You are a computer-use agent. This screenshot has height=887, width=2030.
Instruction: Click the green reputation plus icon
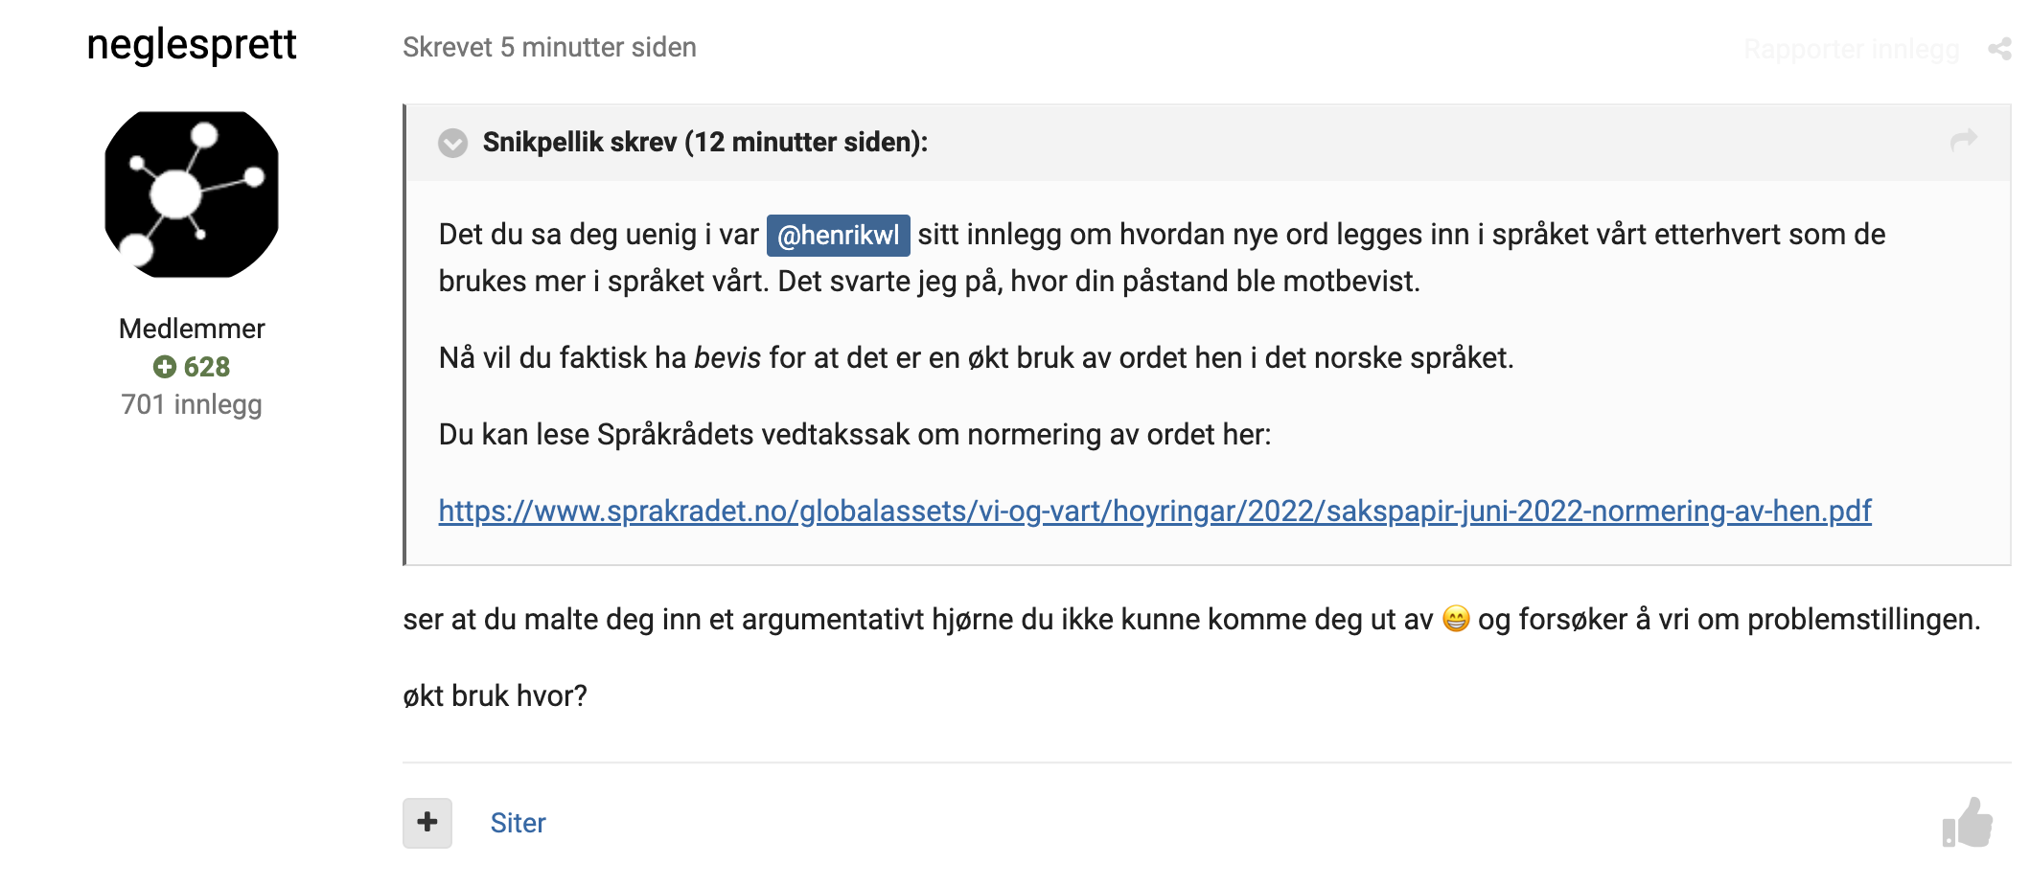point(165,367)
